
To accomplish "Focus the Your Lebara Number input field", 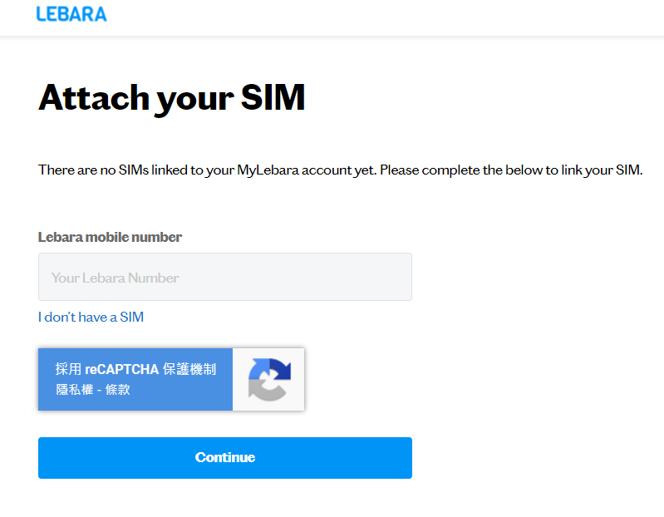I will 225,277.
